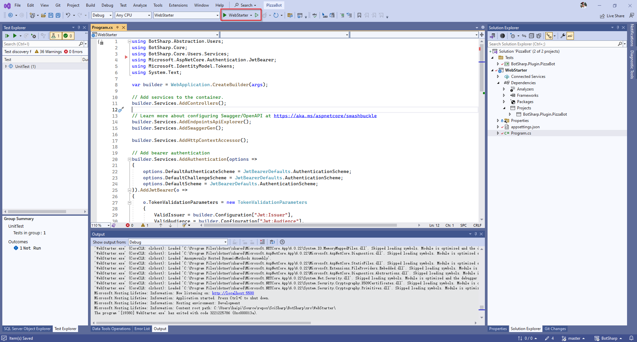Click the Save All toolbar icon

[58, 15]
